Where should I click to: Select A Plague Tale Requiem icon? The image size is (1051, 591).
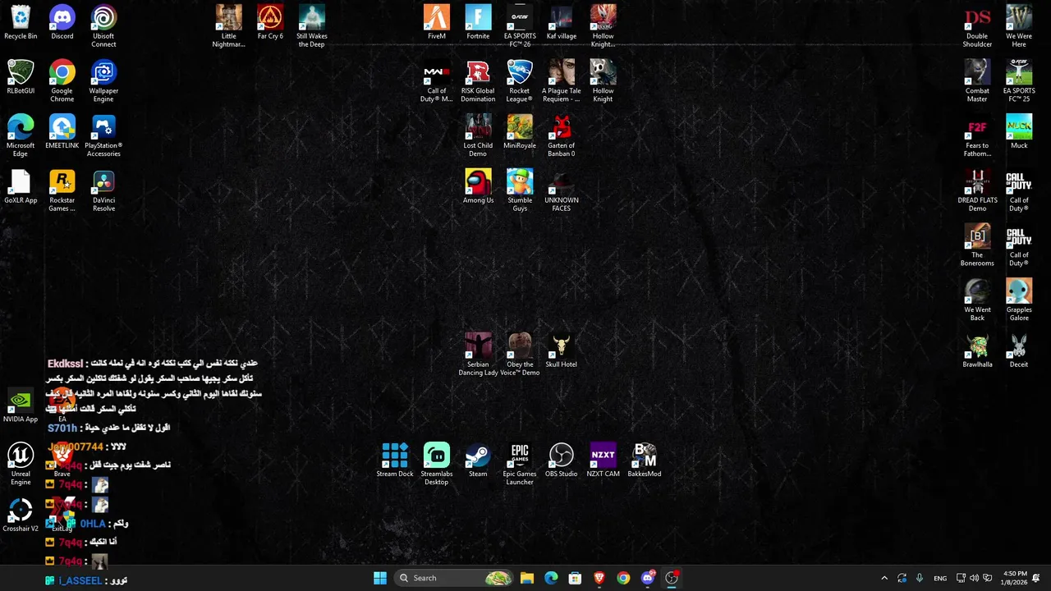(x=562, y=81)
